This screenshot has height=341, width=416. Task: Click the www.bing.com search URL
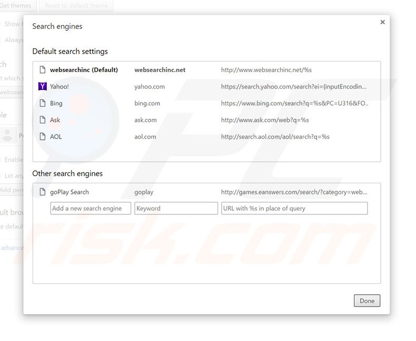pos(294,104)
